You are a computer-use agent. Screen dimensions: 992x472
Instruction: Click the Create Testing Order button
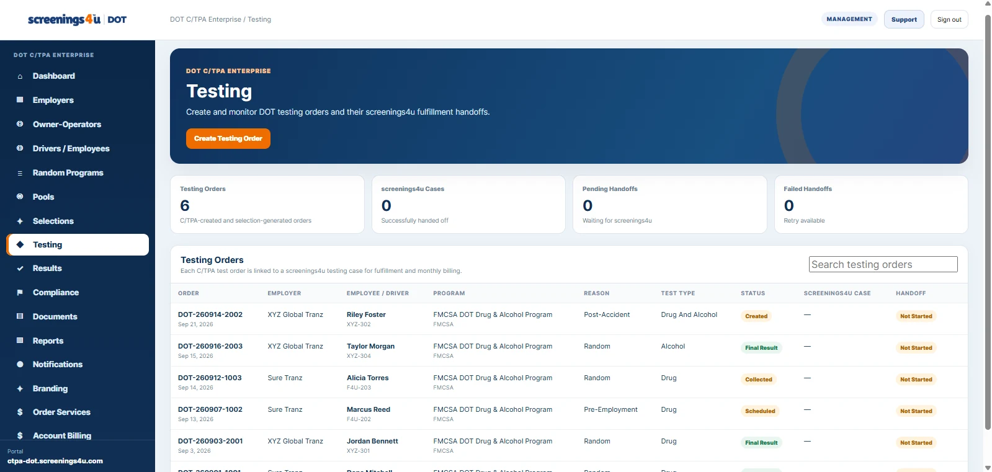point(228,138)
